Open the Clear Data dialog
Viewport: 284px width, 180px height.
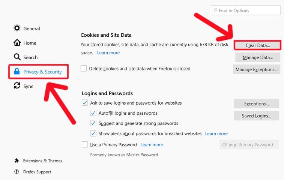(x=257, y=45)
